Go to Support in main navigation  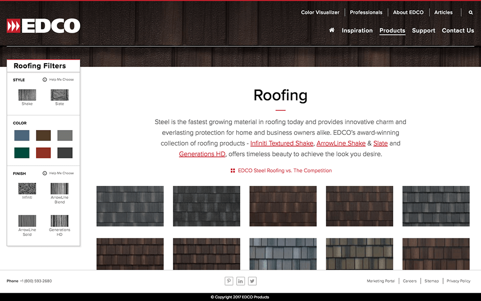[x=423, y=30]
